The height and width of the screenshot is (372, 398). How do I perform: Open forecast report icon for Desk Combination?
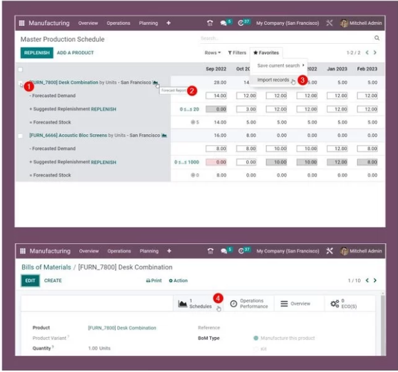click(x=155, y=83)
